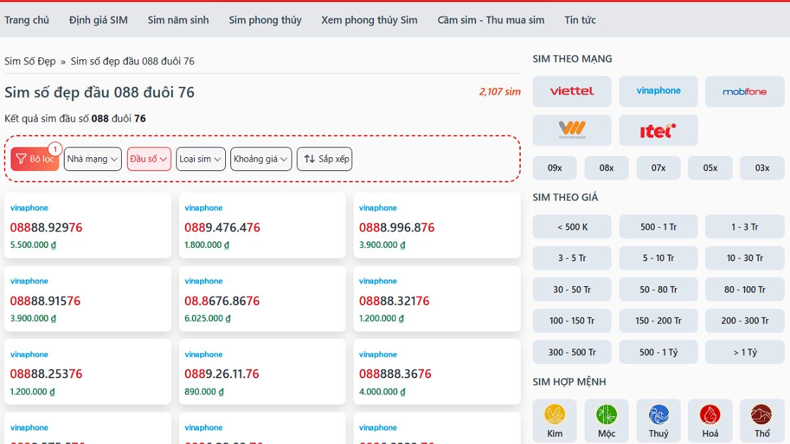Click the 890.000 ₫ price
The height and width of the screenshot is (444, 790).
coord(204,391)
